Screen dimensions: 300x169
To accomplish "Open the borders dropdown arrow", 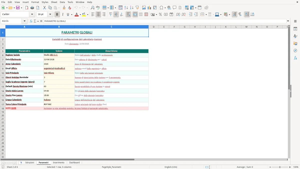I will (x=206, y=15).
